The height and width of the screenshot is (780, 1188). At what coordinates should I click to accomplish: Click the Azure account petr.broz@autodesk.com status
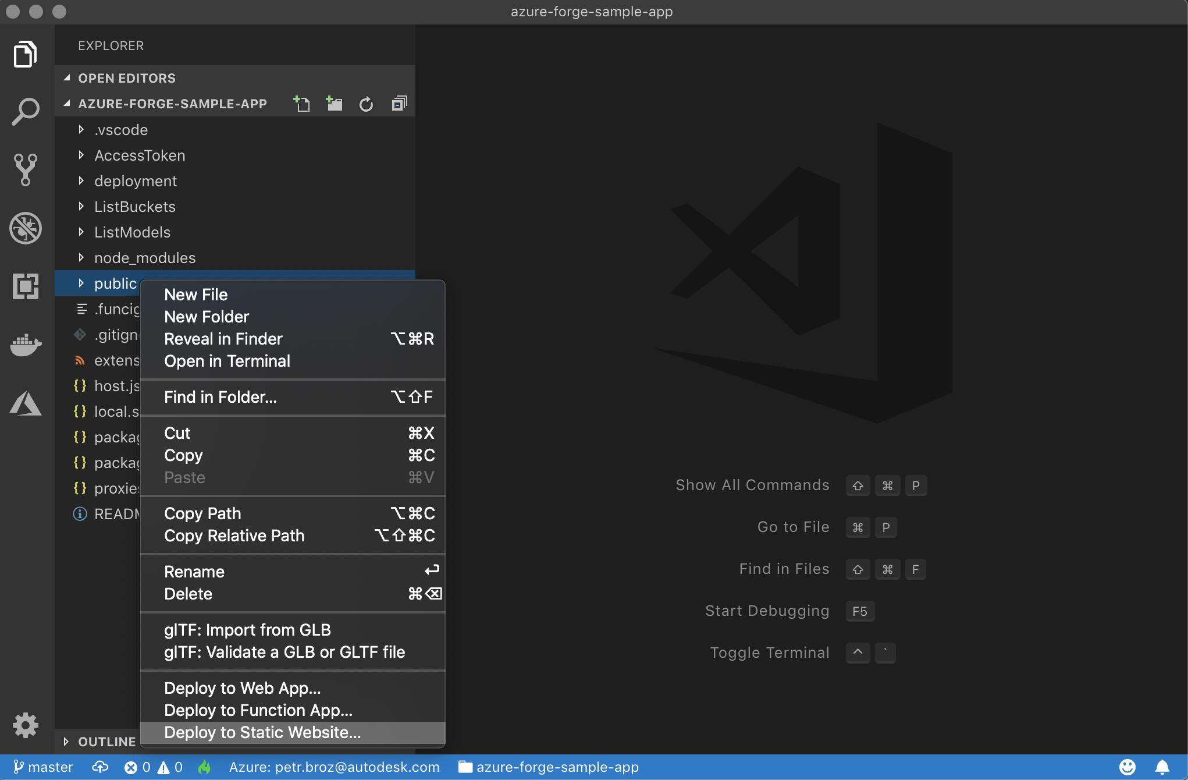pyautogui.click(x=334, y=767)
